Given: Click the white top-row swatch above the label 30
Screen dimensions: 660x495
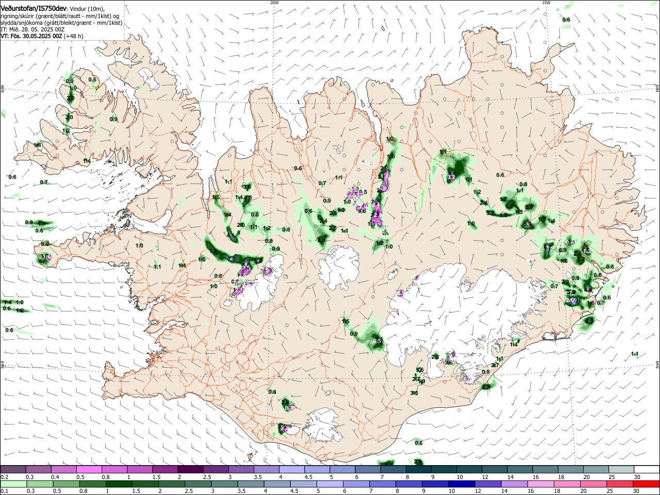Looking at the screenshot, I should (x=647, y=470).
